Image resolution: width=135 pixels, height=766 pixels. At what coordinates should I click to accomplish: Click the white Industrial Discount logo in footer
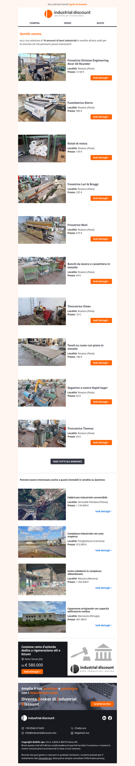[38, 718]
